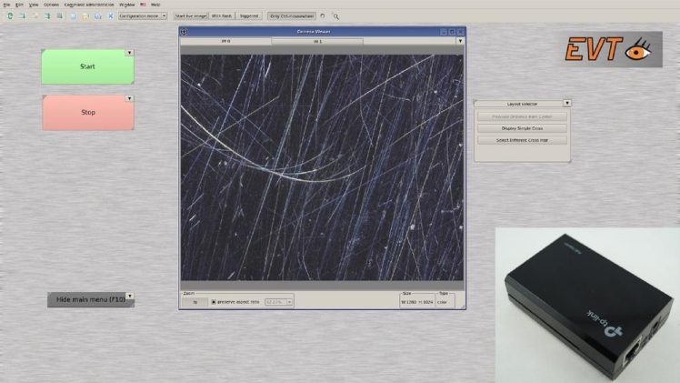Click the Camera Viewer window menu icon

(x=185, y=32)
